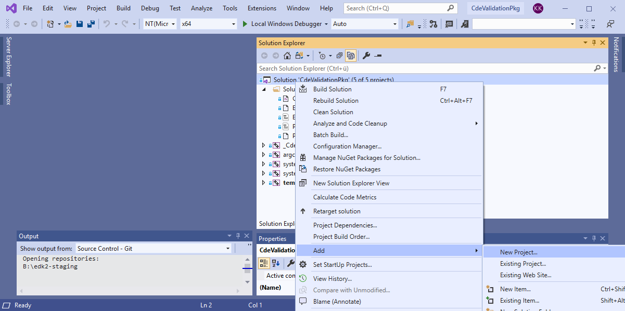Viewport: 625px width, 311px height.
Task: Open the New Project icon dropdown arrow
Action: [x=59, y=24]
